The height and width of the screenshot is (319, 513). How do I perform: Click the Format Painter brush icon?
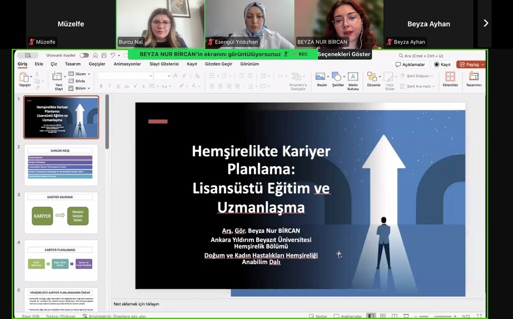pos(37,88)
